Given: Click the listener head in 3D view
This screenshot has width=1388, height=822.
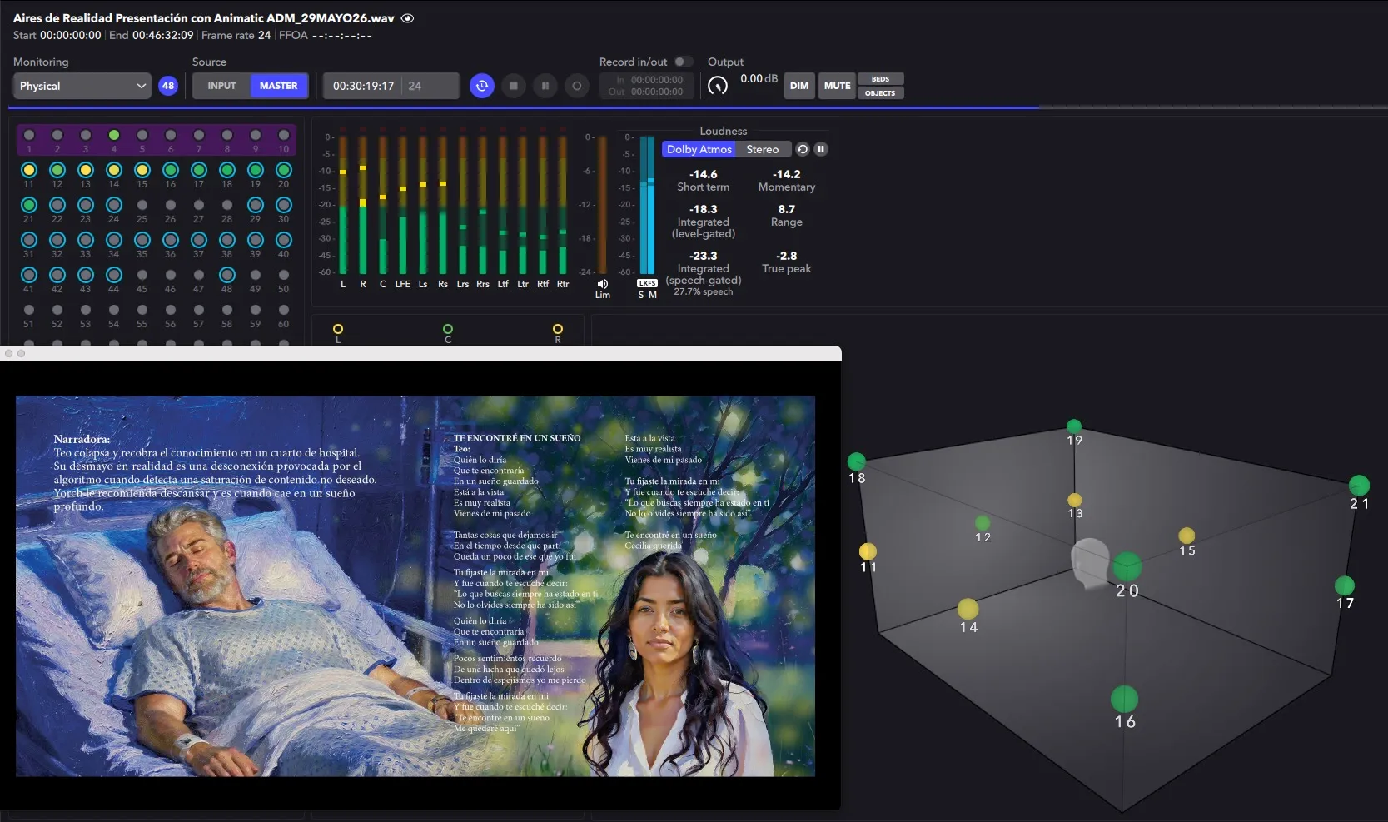Looking at the screenshot, I should pos(1091,563).
